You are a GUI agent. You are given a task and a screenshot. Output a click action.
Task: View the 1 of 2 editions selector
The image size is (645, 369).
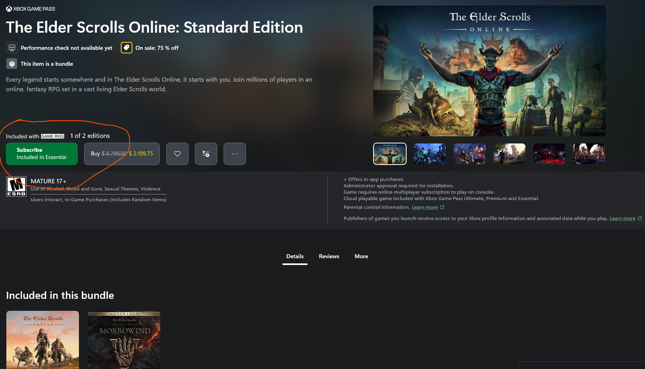tap(90, 136)
